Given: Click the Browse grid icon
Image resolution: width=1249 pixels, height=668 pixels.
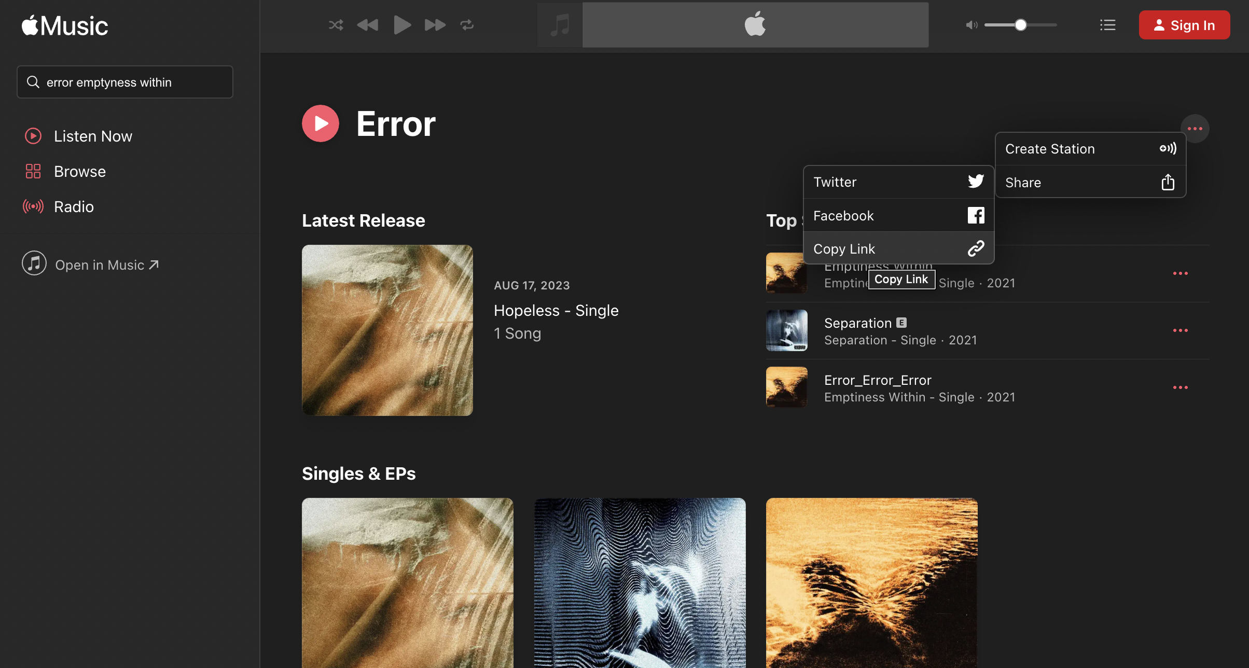Looking at the screenshot, I should 33,171.
